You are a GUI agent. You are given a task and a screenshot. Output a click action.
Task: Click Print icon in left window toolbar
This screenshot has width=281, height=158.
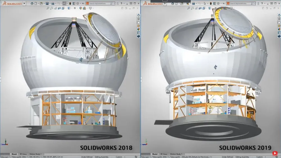pos(53,3)
